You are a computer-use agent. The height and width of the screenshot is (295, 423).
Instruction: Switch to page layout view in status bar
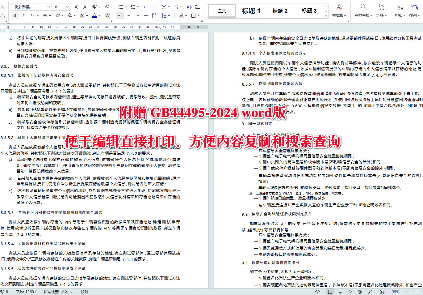click(x=330, y=292)
